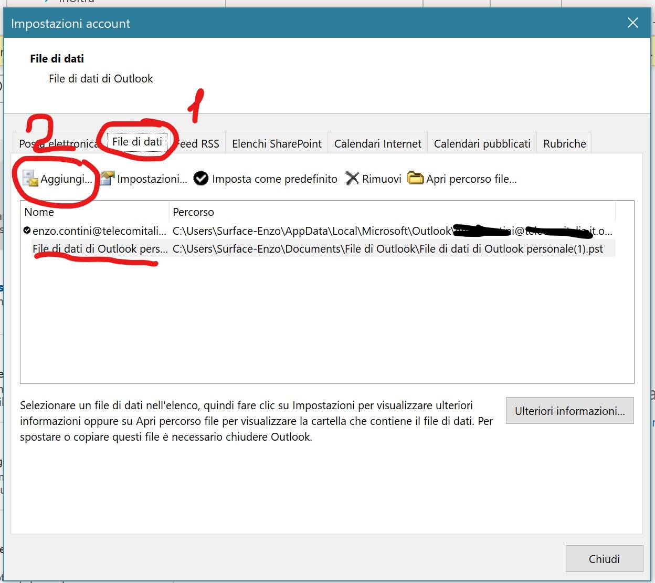Switch to the Posta elettronica tab
The height and width of the screenshot is (583, 655).
tap(58, 144)
